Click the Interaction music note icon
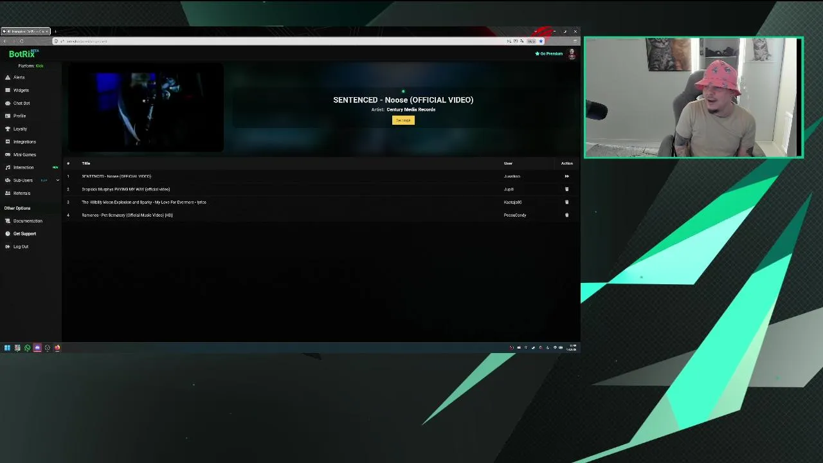Viewport: 823px width, 463px height. click(x=8, y=167)
